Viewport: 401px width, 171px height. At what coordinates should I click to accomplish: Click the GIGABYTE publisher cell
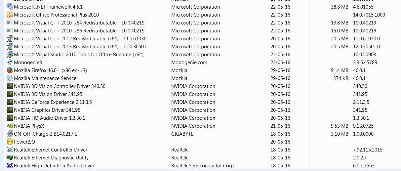tap(182, 134)
